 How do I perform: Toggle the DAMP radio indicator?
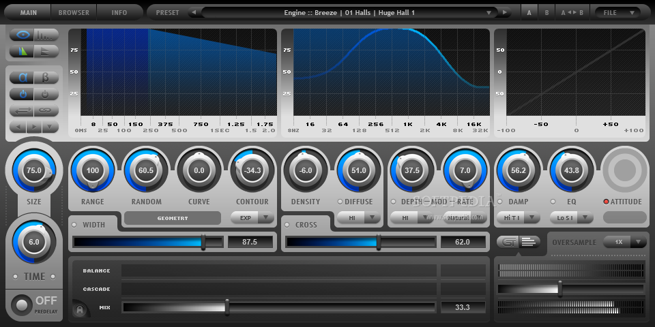coord(500,202)
